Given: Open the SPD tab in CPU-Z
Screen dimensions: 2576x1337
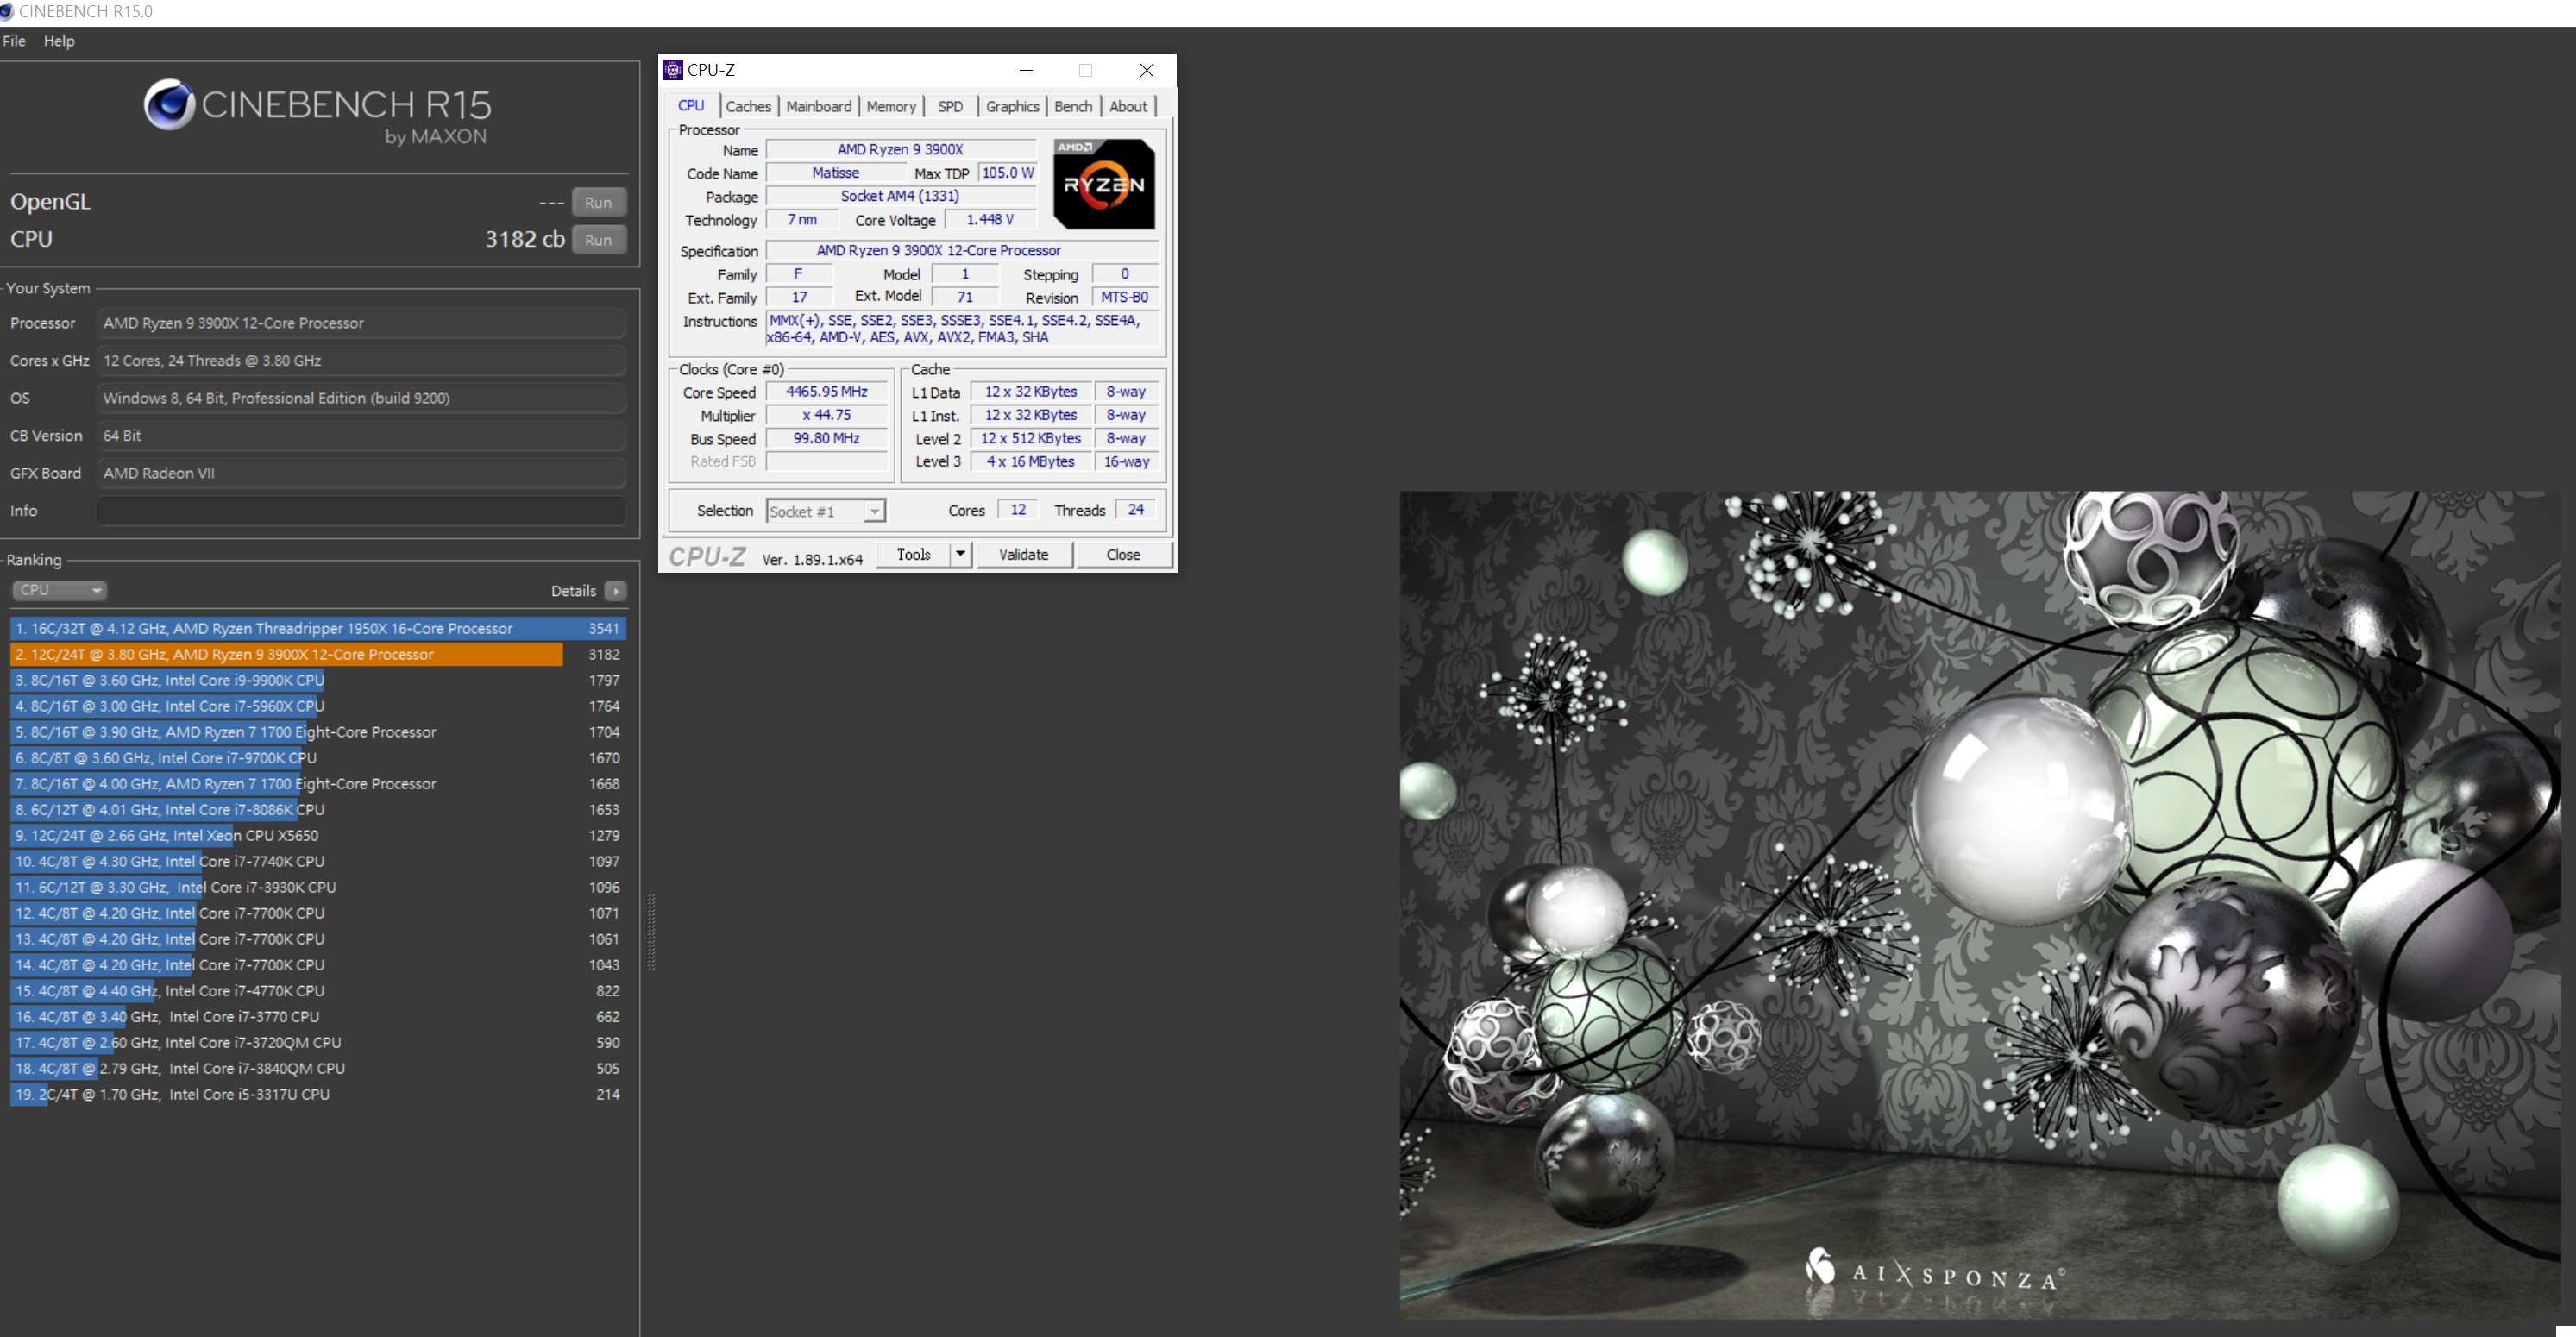Looking at the screenshot, I should point(950,106).
